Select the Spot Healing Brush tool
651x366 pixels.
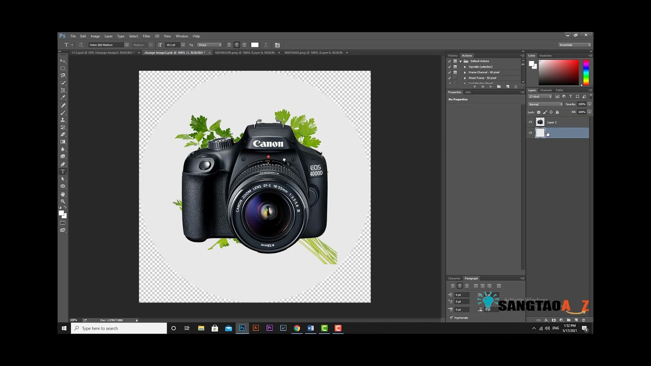point(63,105)
